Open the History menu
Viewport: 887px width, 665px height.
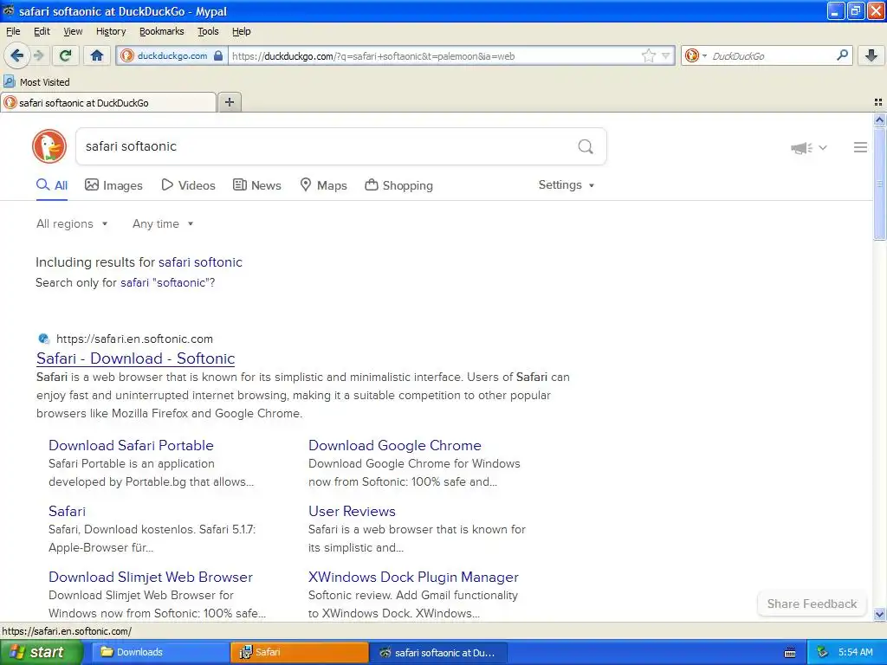pos(110,31)
